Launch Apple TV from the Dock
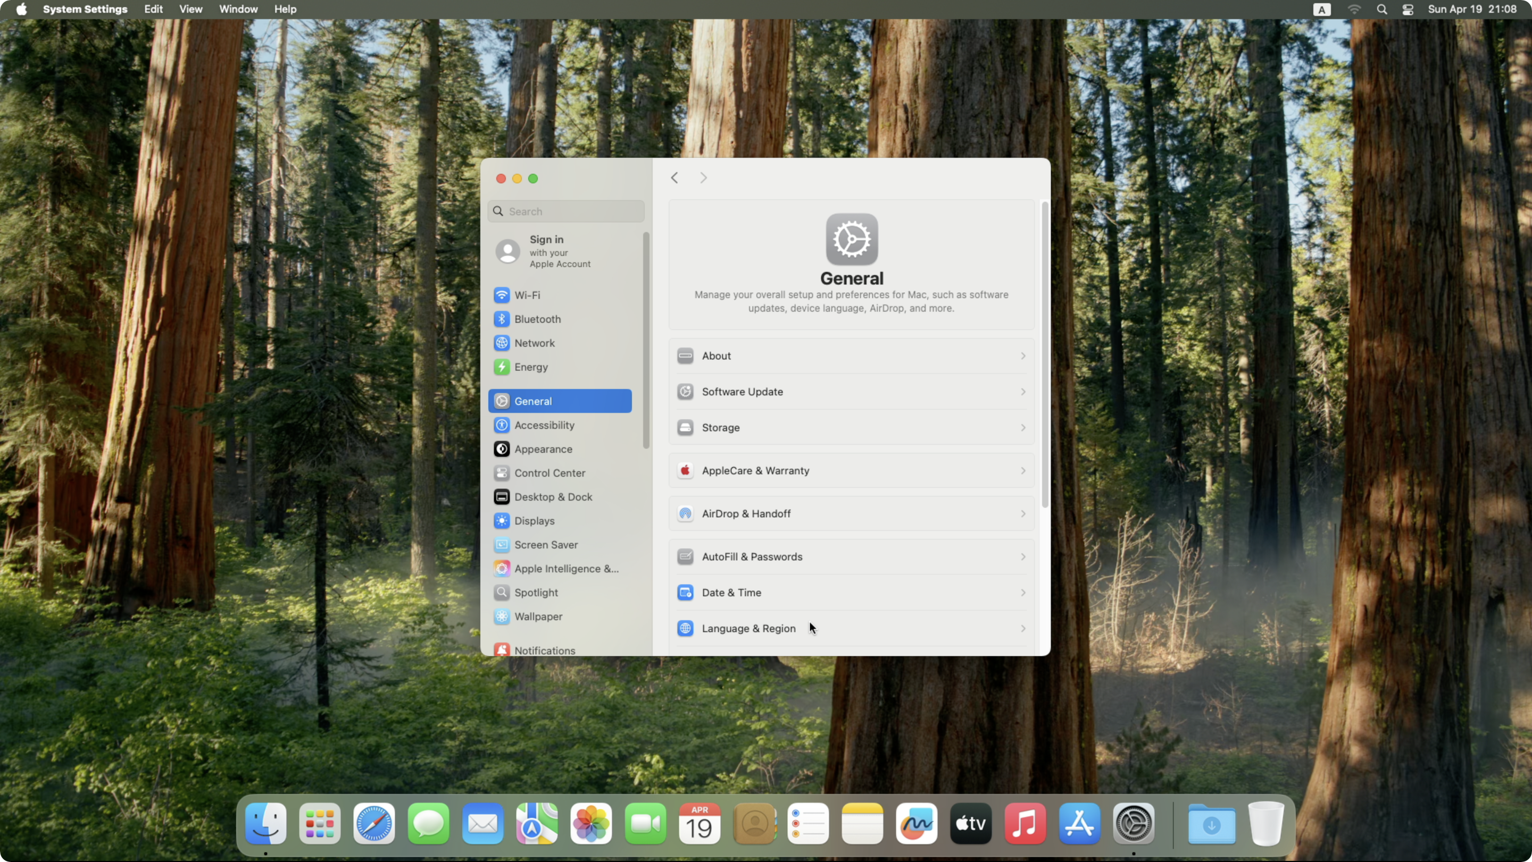This screenshot has height=862, width=1532. coord(971,823)
